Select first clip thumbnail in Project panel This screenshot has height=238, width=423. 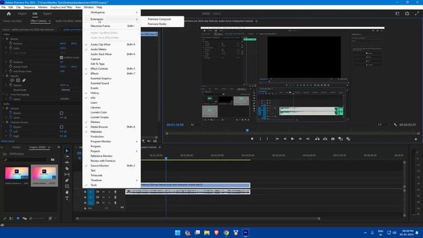click(x=17, y=173)
